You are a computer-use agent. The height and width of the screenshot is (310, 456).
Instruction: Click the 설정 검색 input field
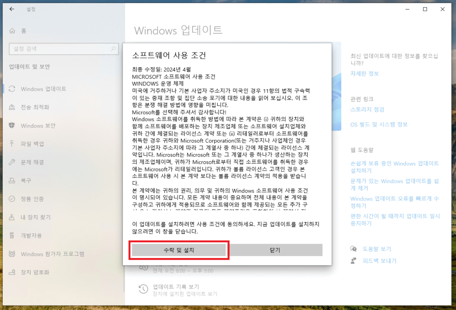(x=64, y=48)
